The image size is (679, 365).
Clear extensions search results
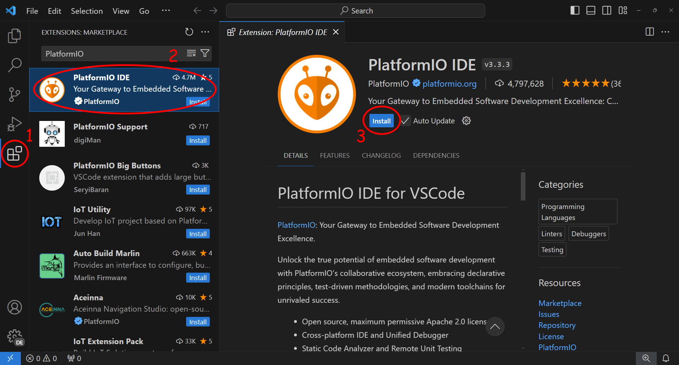191,53
